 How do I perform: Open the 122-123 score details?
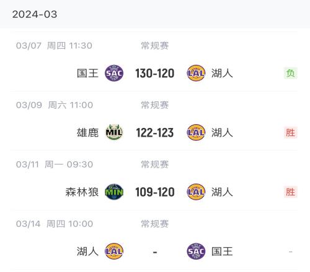pos(155,133)
